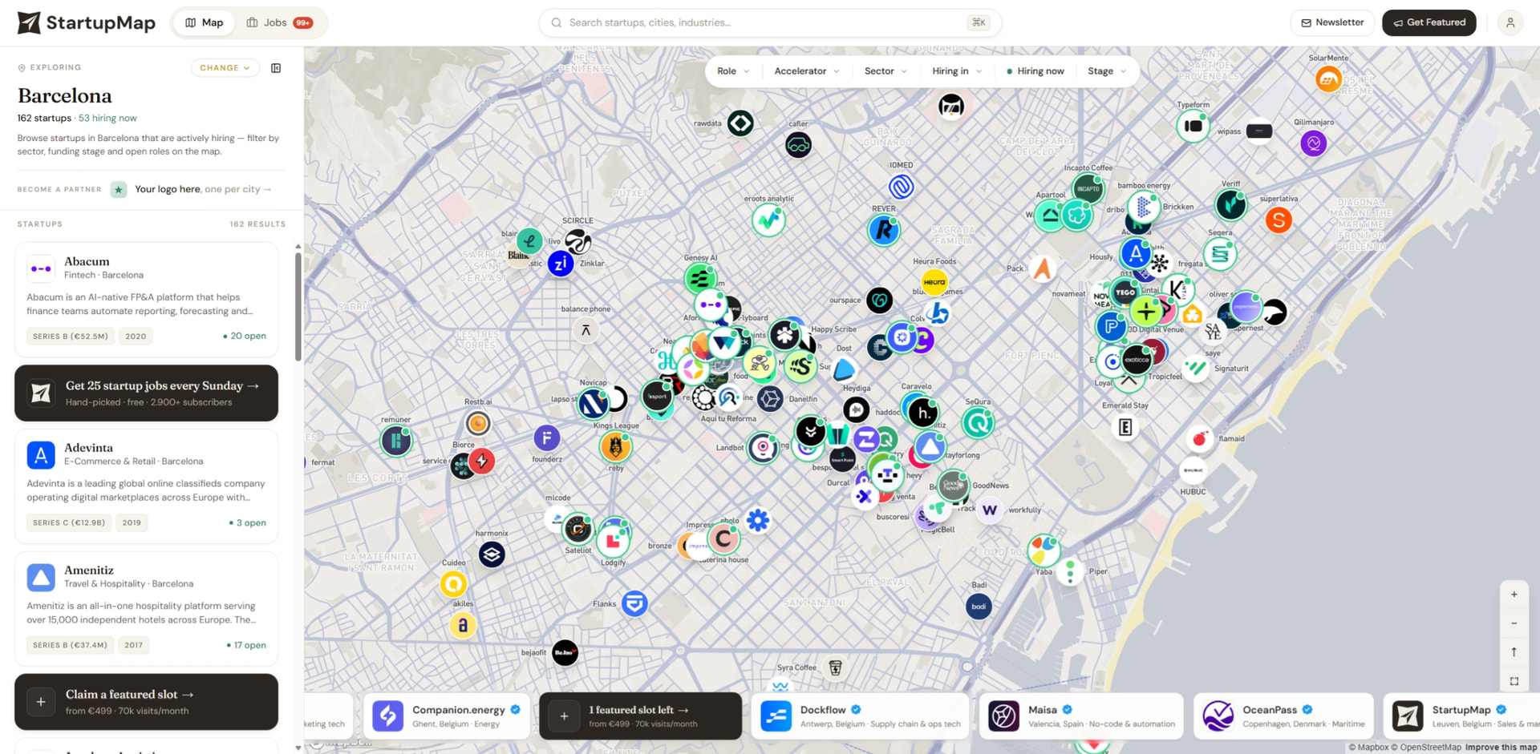1540x754 pixels.
Task: Open the Companion.energy featured card
Action: (447, 716)
